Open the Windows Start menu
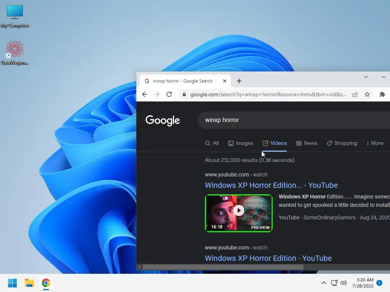Image resolution: width=390 pixels, height=292 pixels. coord(12,283)
